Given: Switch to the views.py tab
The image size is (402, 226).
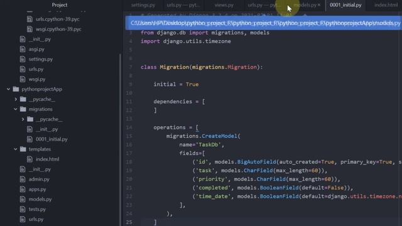Looking at the screenshot, I should [x=224, y=5].
